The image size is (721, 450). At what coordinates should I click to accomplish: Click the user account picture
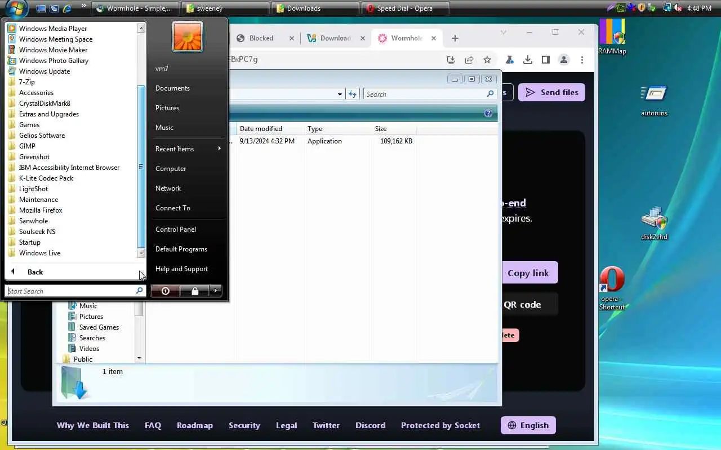click(x=188, y=37)
